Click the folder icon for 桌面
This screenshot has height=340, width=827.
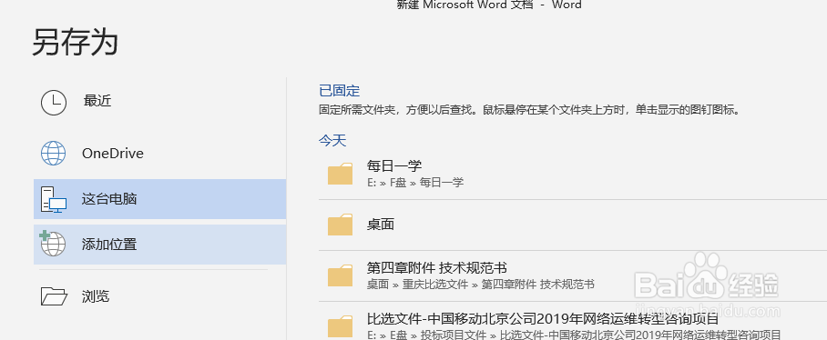[341, 225]
